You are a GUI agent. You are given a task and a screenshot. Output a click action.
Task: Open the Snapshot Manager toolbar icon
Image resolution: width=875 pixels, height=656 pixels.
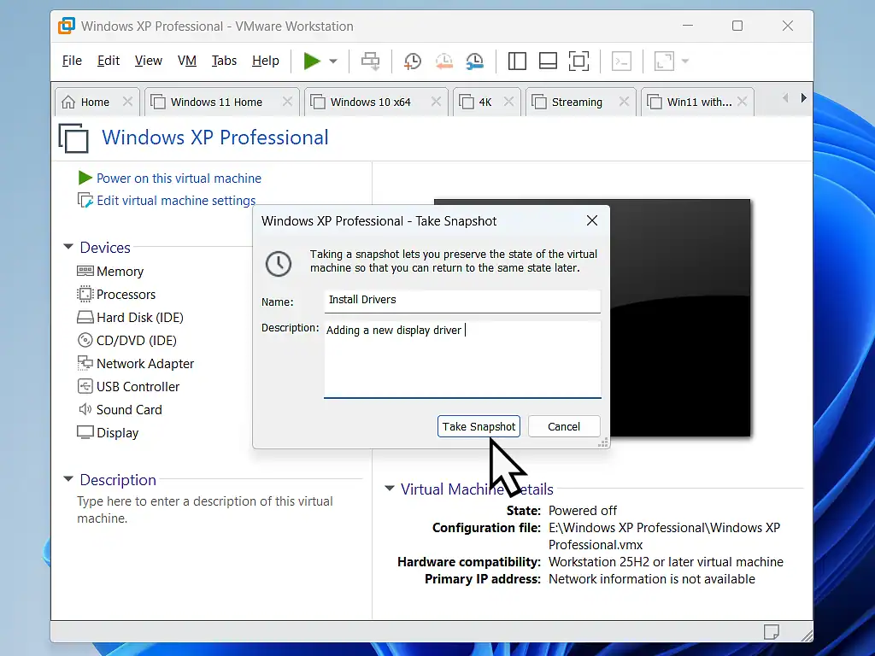point(475,61)
